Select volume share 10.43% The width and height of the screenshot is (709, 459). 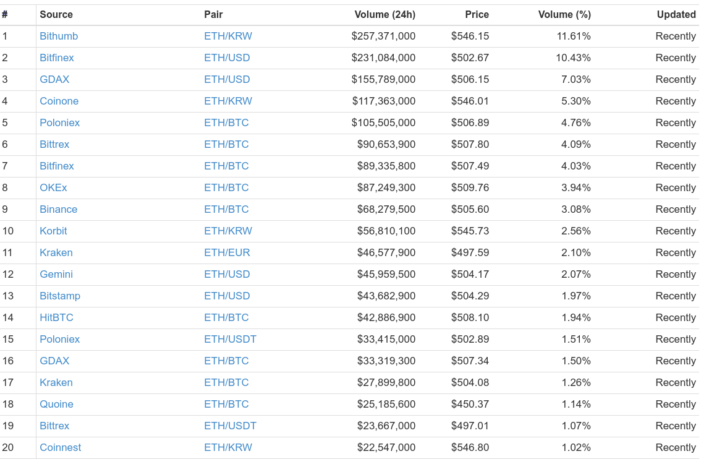tap(574, 58)
